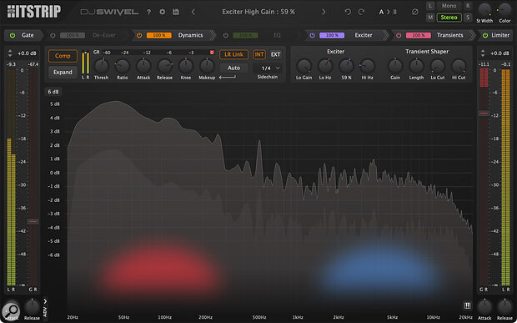Image resolution: width=517 pixels, height=323 pixels.
Task: Toggle the Gate module power button
Action: [x=13, y=35]
